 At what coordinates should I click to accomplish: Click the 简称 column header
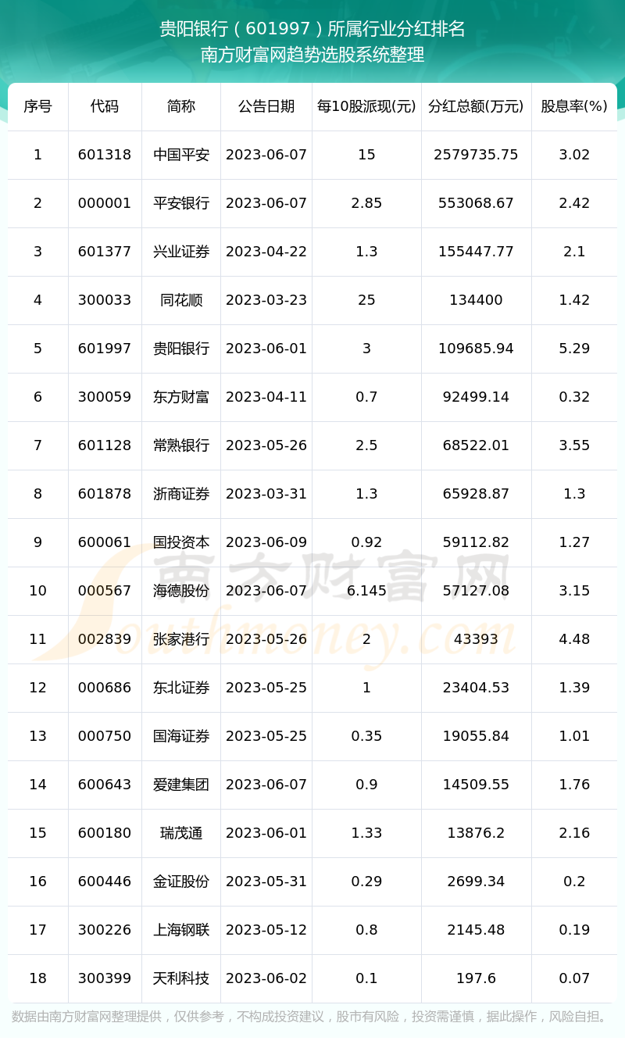point(181,106)
